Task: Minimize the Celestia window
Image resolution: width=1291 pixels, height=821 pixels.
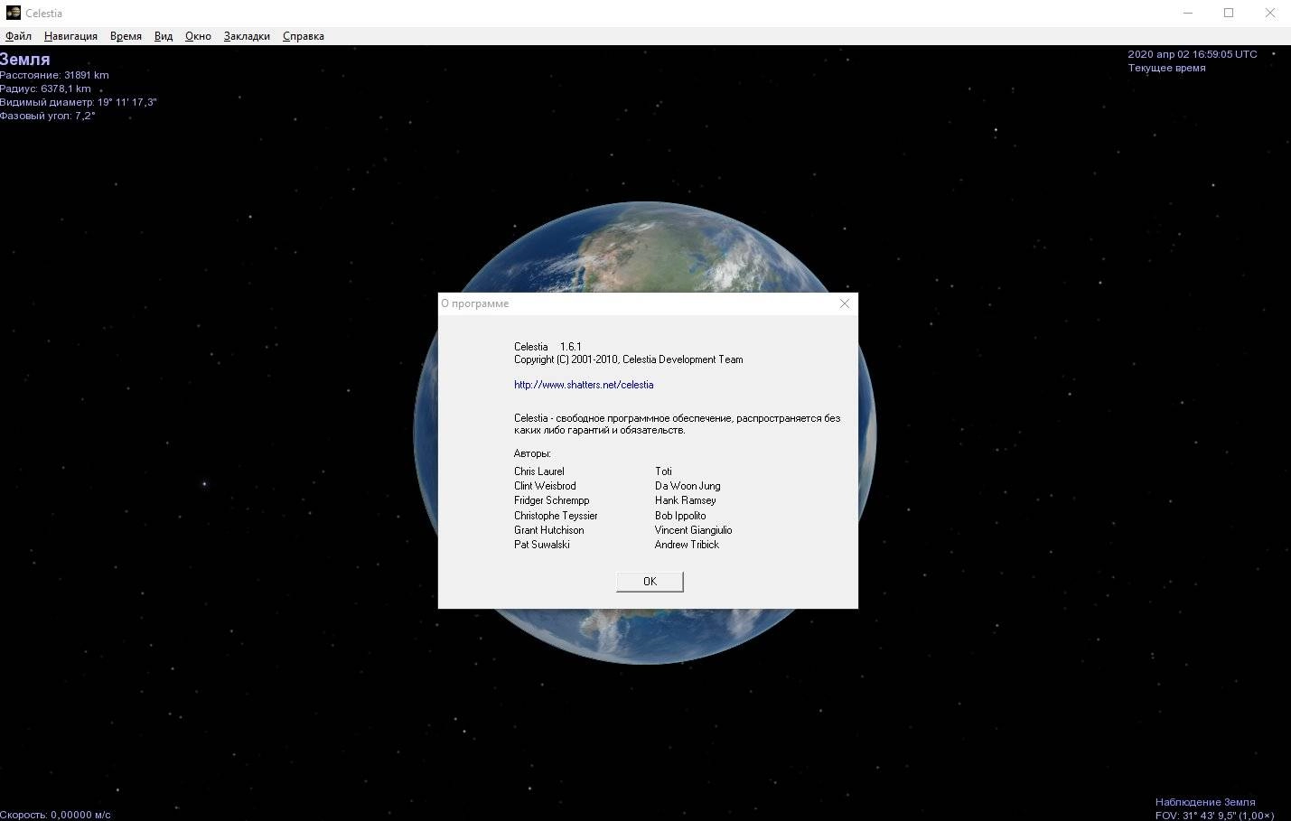Action: pos(1187,13)
